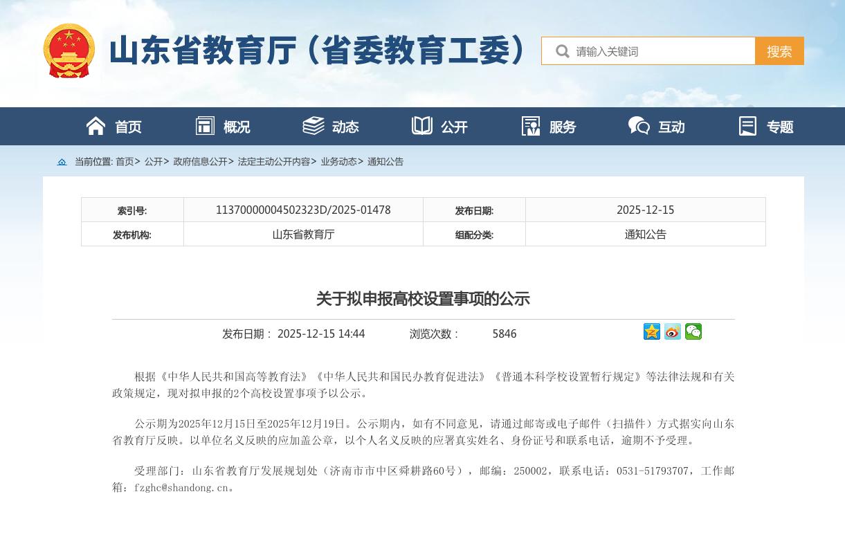Click the date cell 2025-12-15
The image size is (845, 539).
tap(645, 210)
